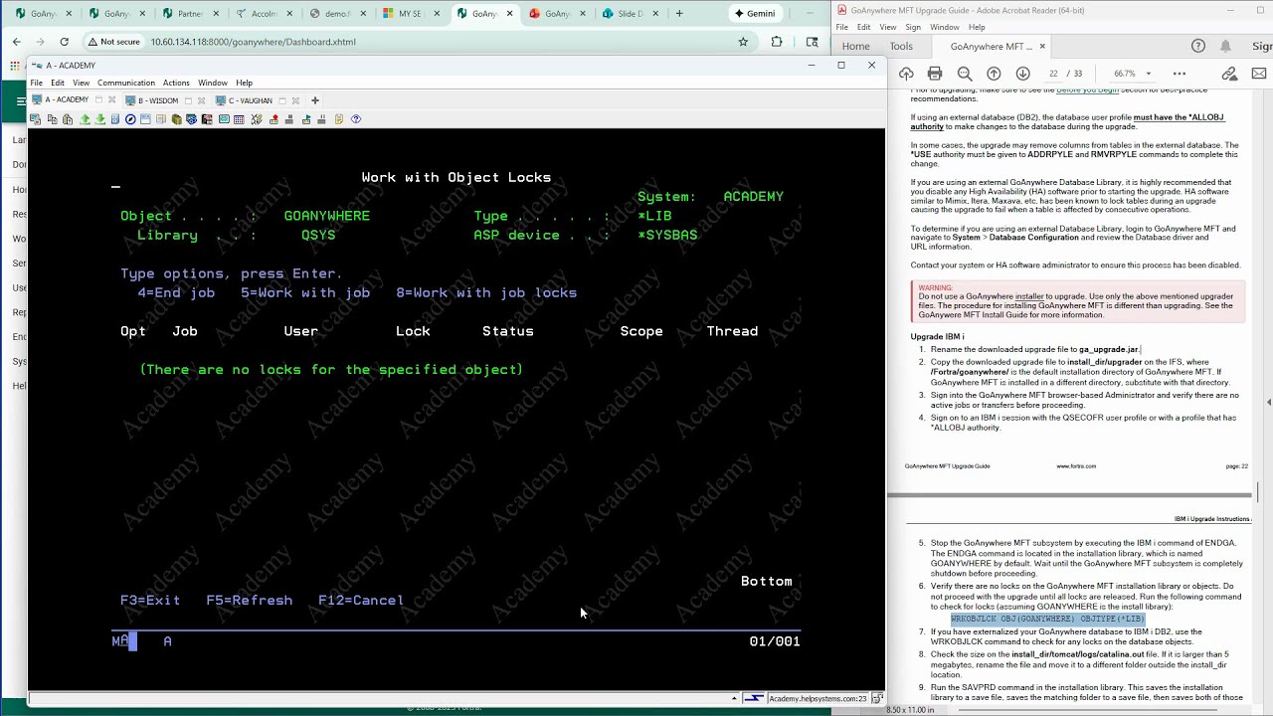Switch to the Slide D browser tab
This screenshot has height=716, width=1273.
pyautogui.click(x=630, y=14)
